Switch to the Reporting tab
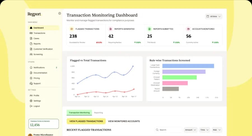Image resolution: width=252 pixels, height=136 pixels. 98,113
